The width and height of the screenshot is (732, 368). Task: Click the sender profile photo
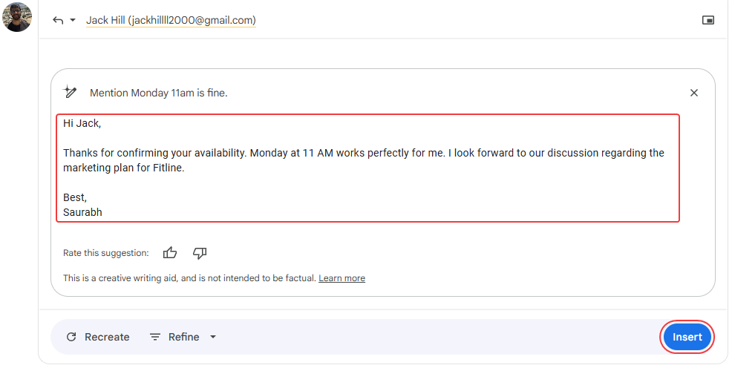click(x=17, y=17)
